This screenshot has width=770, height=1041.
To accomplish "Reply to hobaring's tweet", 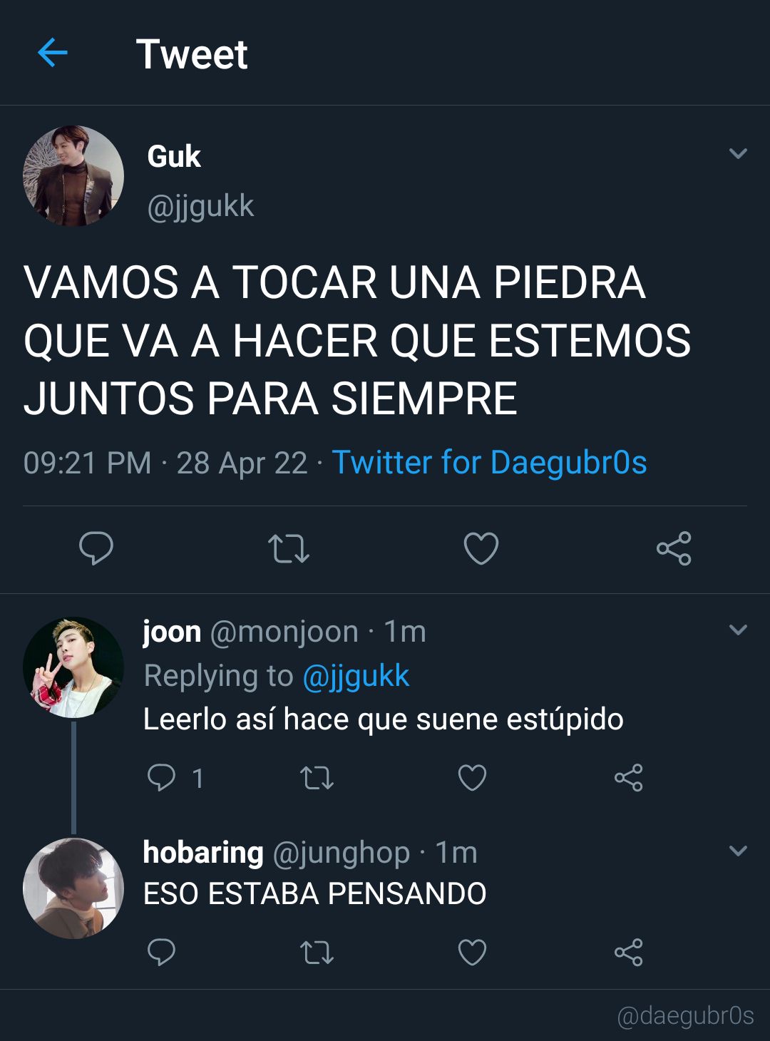I will coord(161,953).
